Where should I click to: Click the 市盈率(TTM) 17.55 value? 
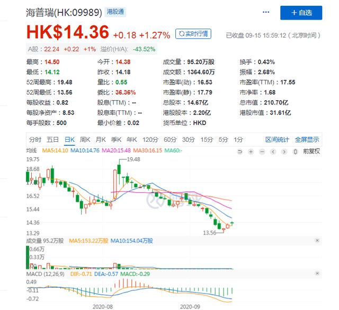click(288, 82)
